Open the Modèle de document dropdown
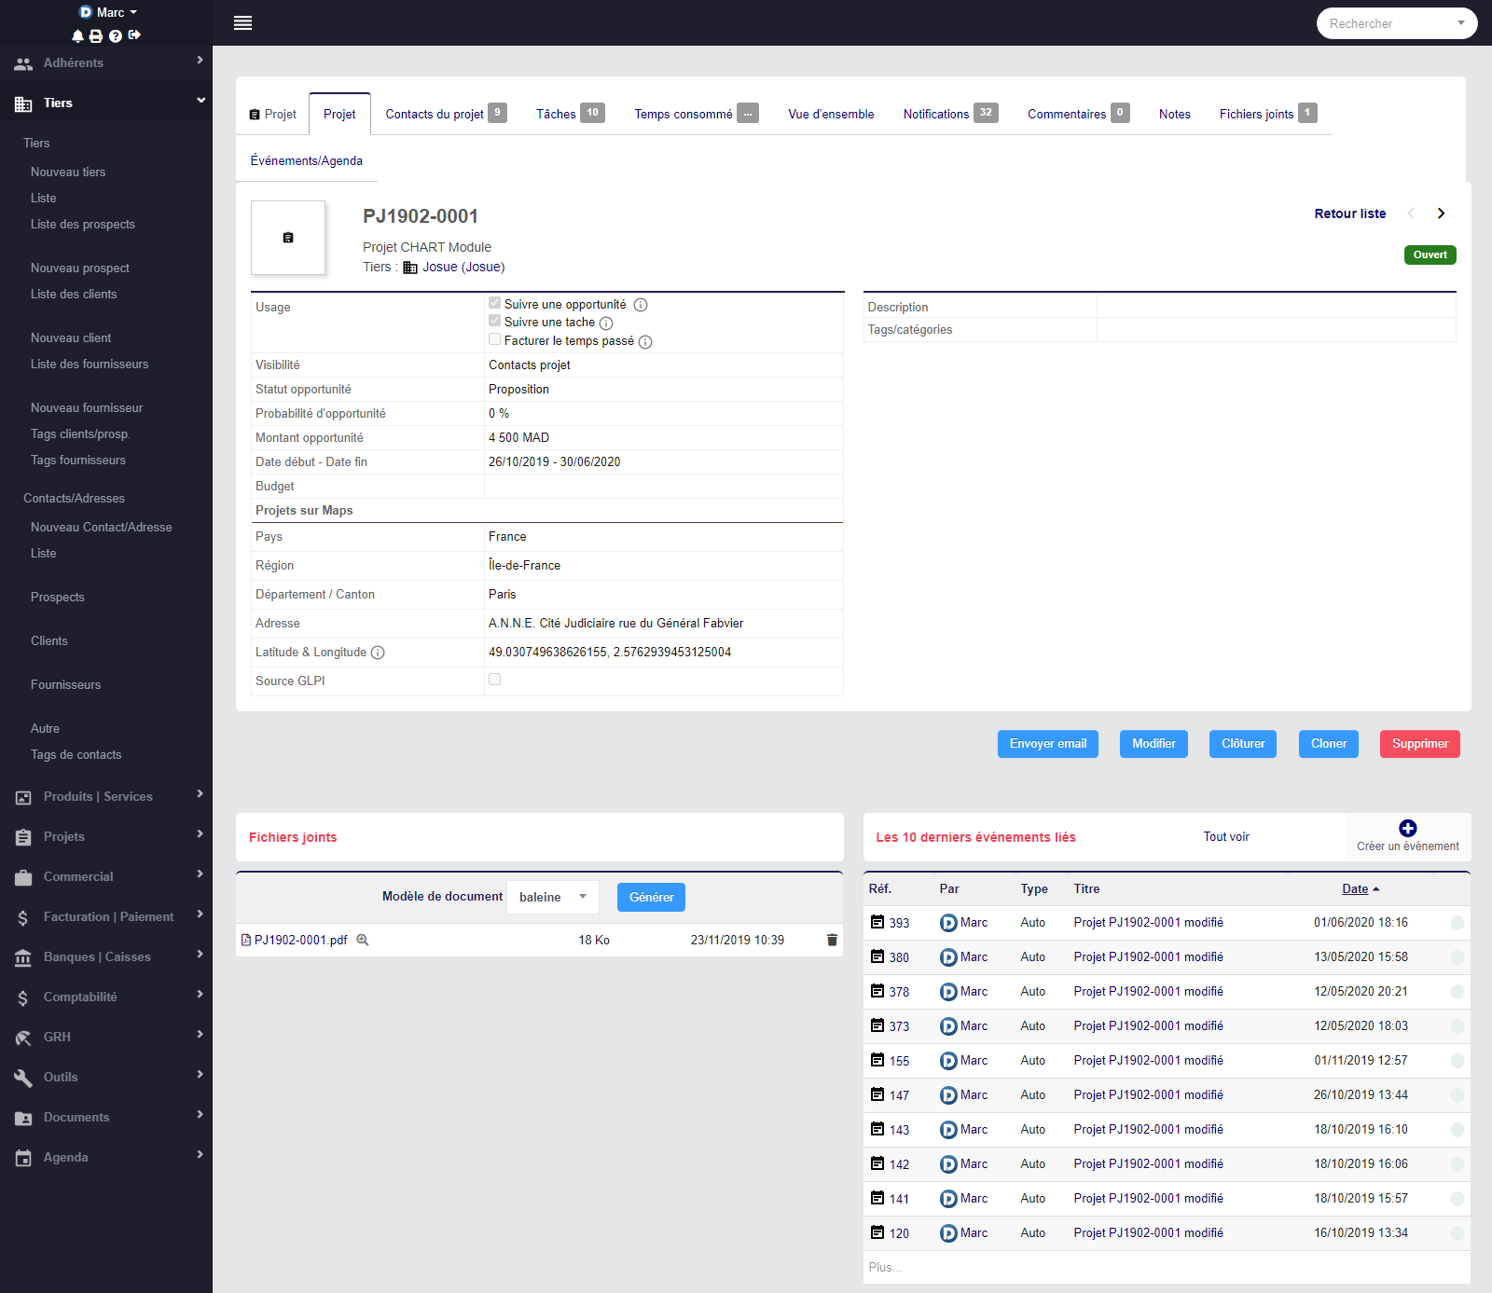The image size is (1492, 1293). 552,897
